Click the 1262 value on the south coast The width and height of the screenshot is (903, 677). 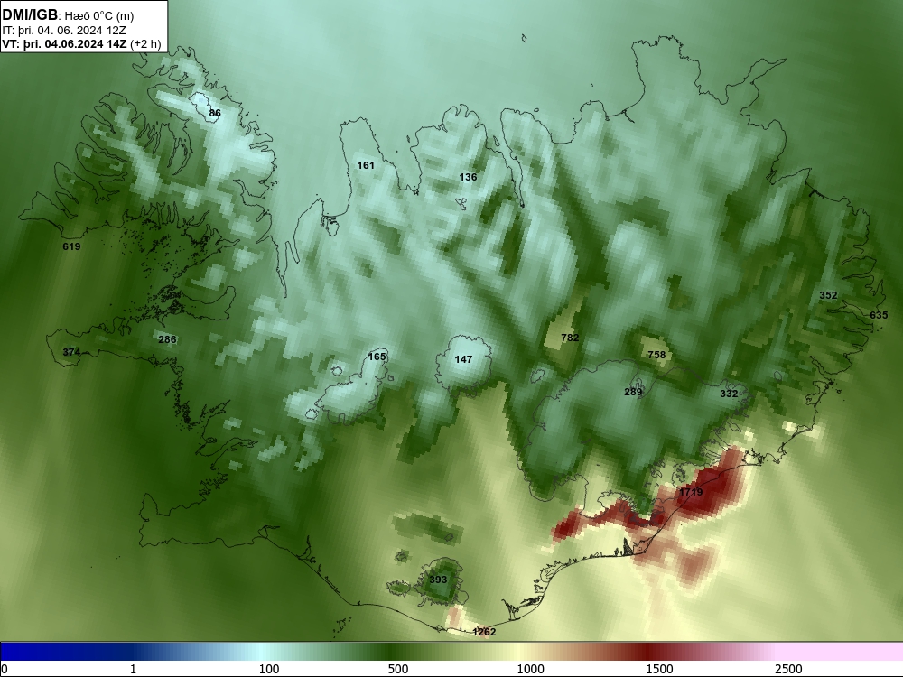point(484,632)
